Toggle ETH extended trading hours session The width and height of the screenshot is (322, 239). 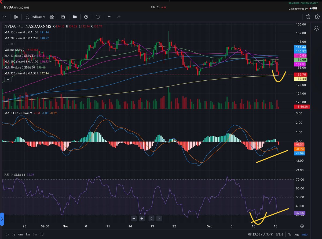tap(279, 234)
